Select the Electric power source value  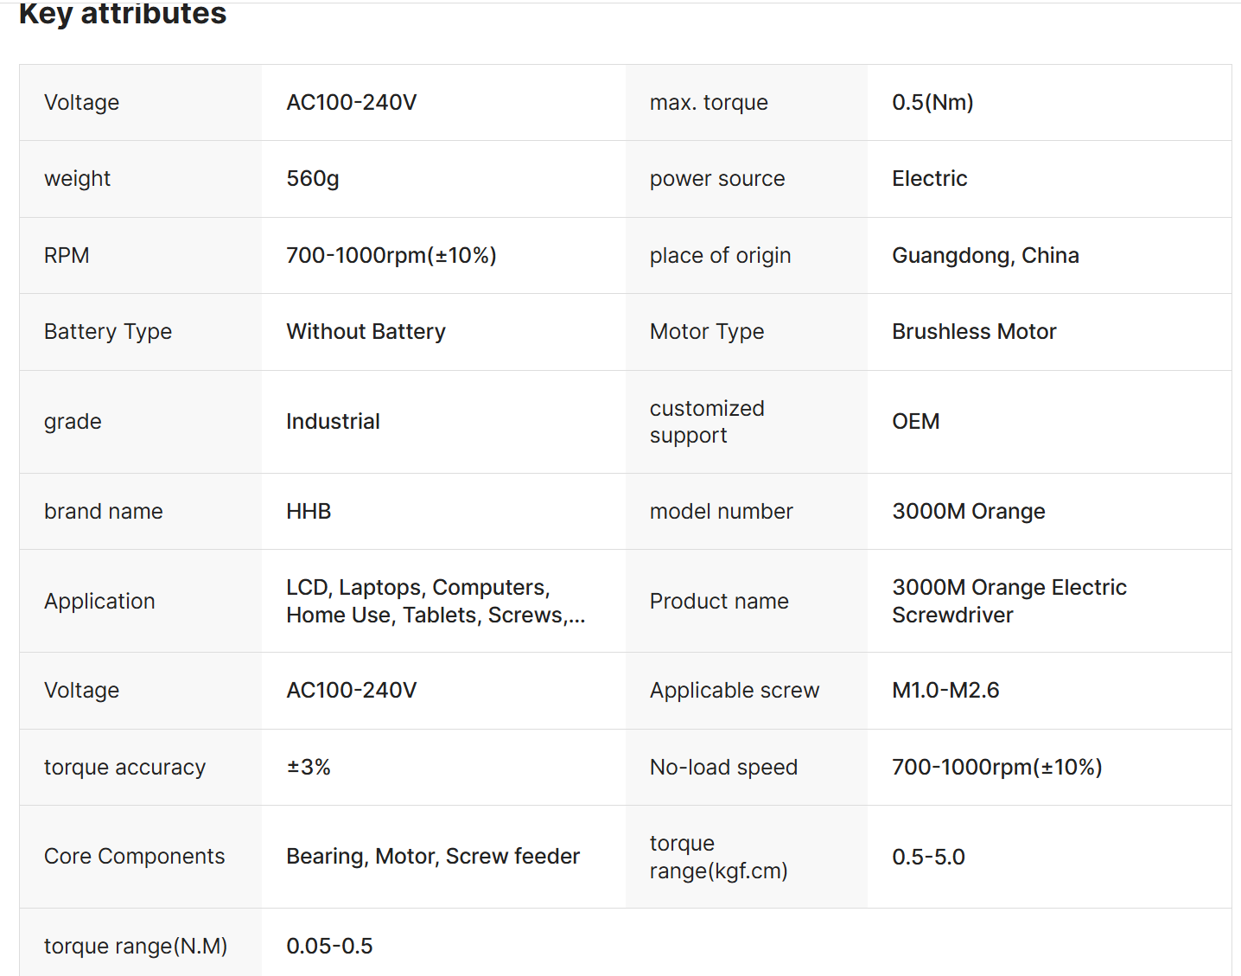tap(929, 178)
